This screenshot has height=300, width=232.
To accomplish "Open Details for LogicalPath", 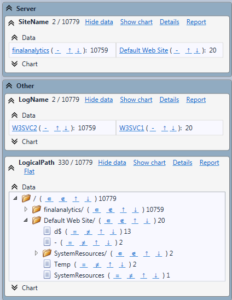I will 182,163.
